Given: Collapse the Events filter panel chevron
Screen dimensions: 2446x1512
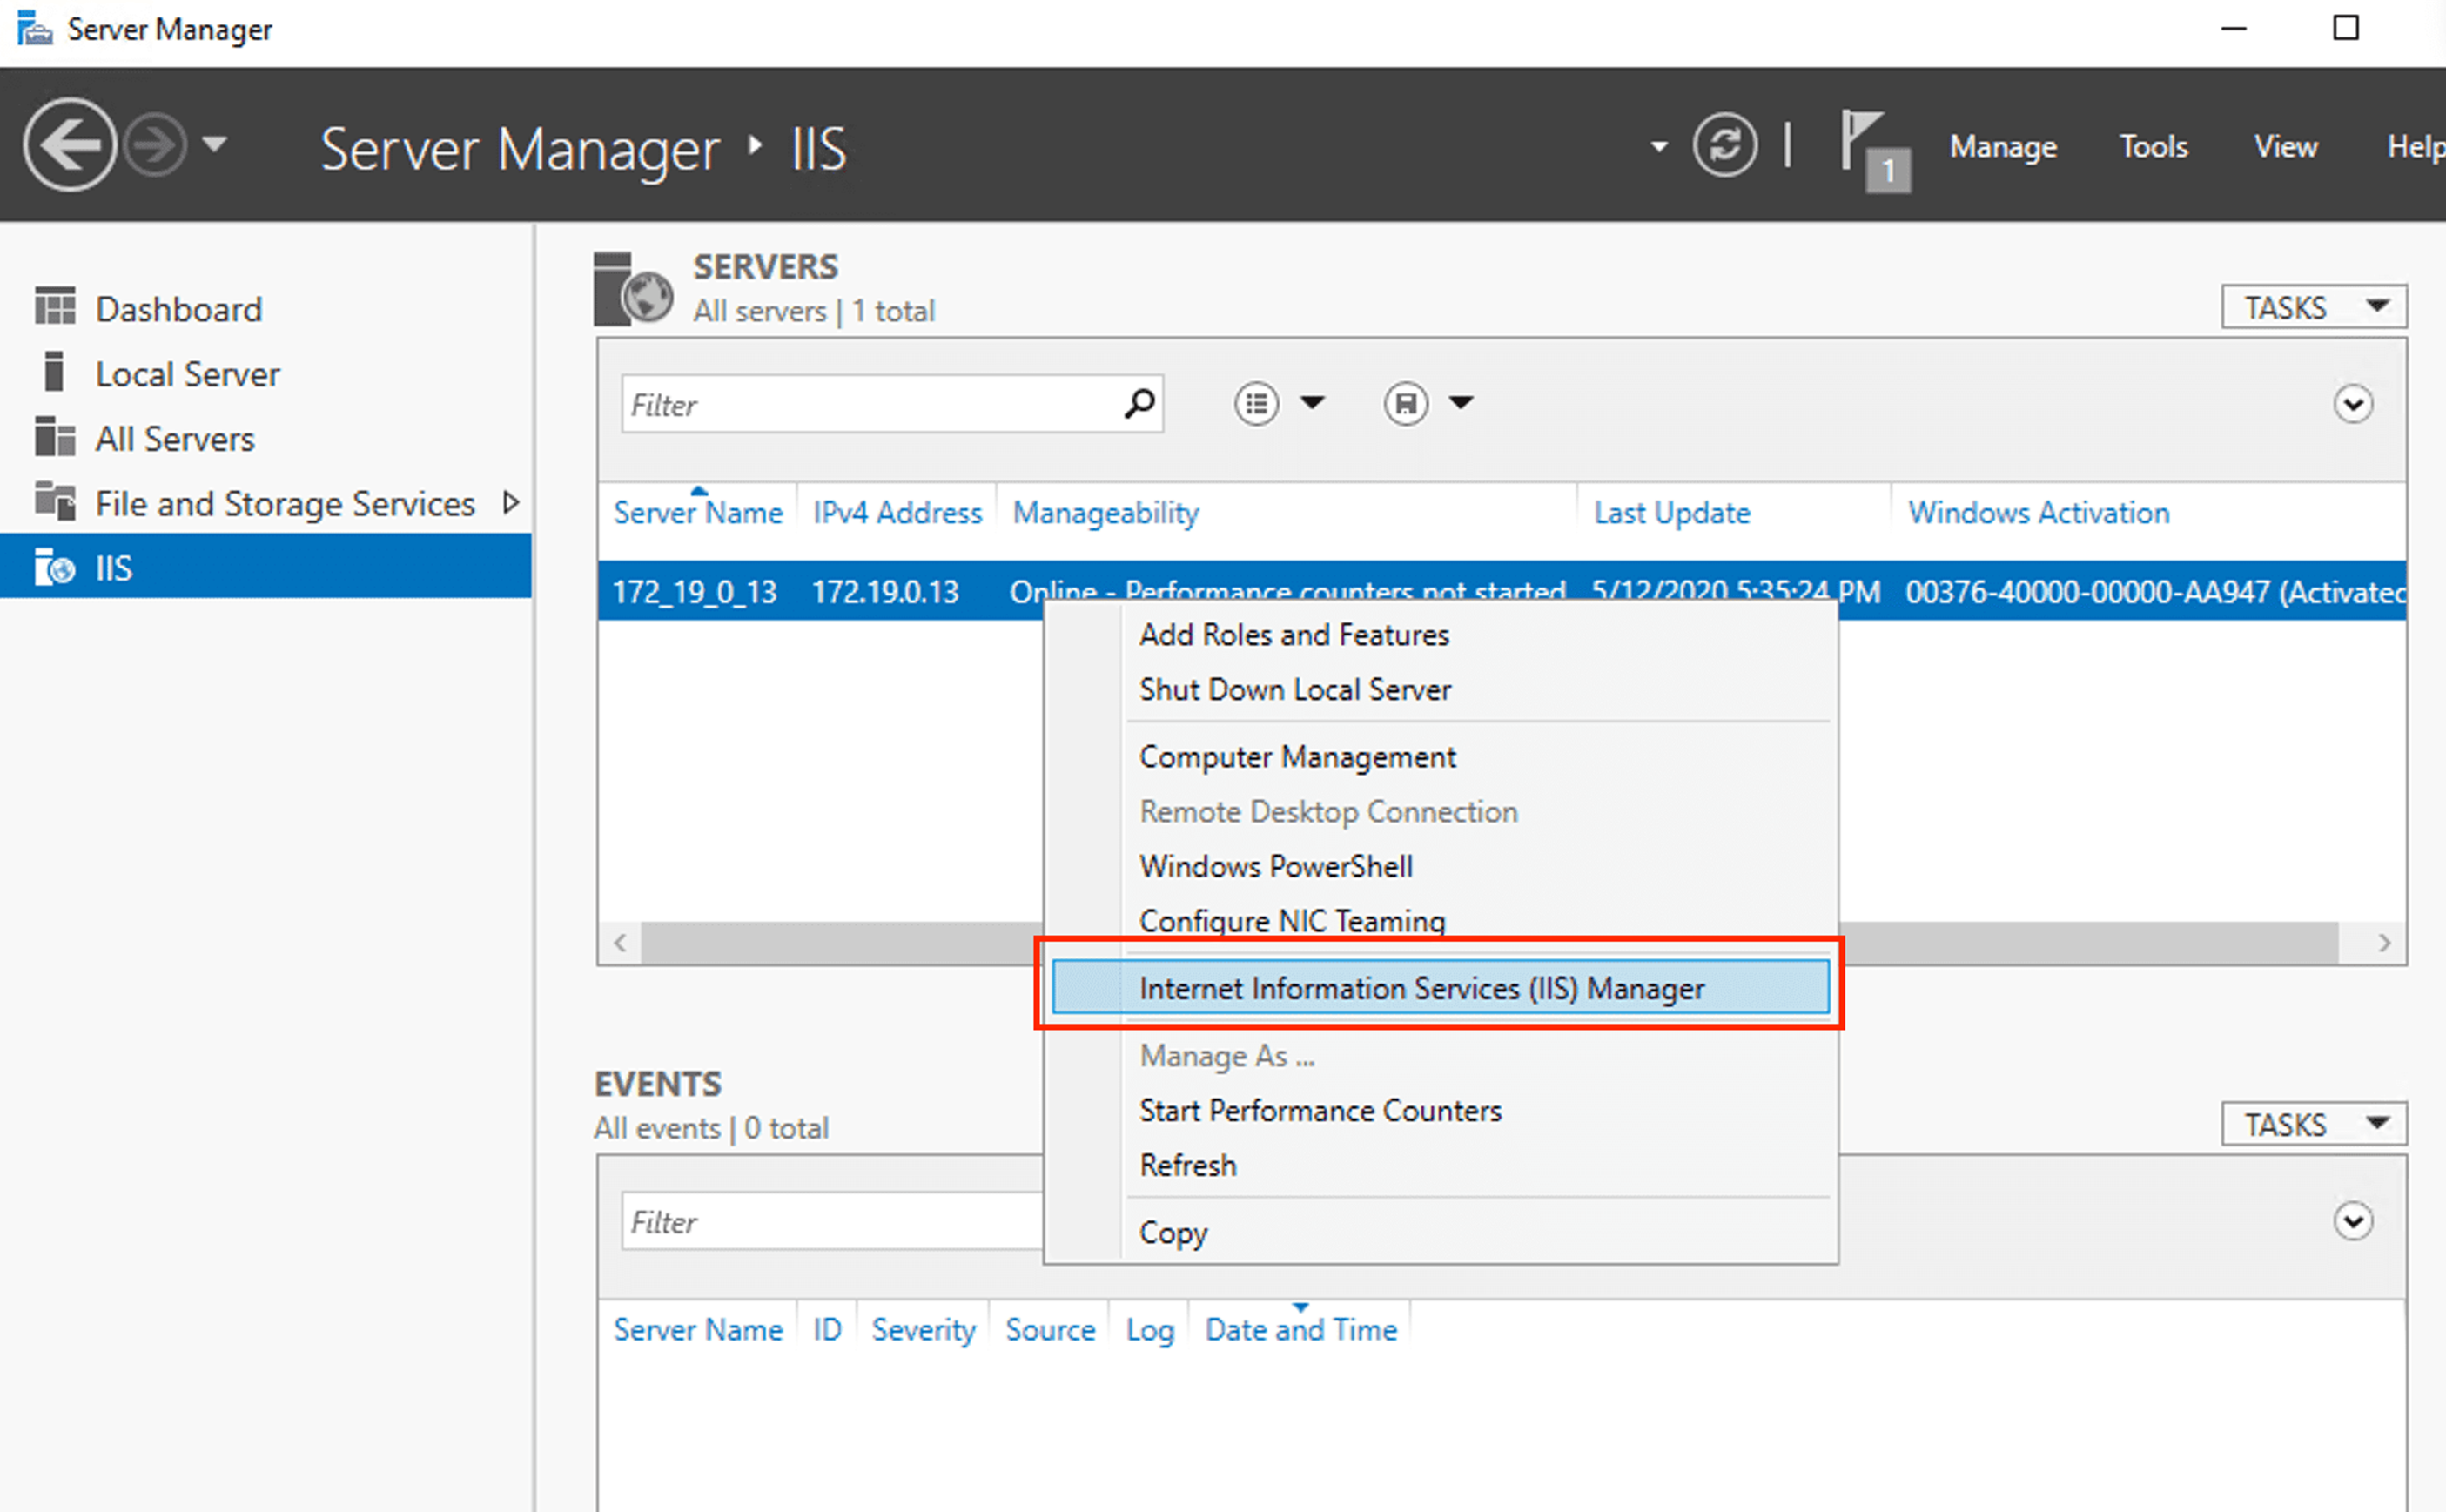Looking at the screenshot, I should 2353,1221.
